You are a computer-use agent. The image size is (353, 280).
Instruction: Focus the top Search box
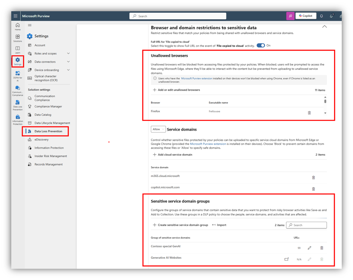[x=178, y=16]
